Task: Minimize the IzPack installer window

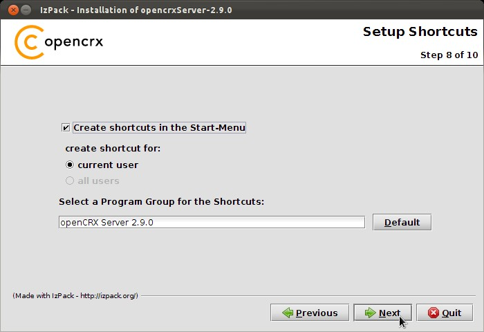Action: [26, 10]
